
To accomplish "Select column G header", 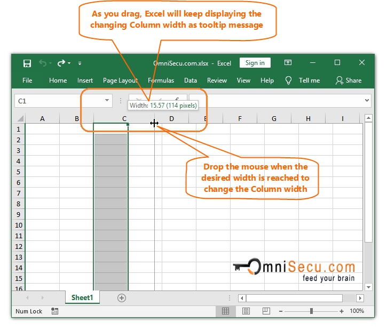I will click(274, 118).
